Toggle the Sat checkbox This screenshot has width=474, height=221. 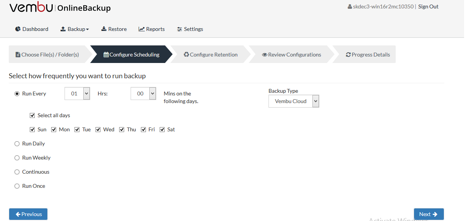(162, 129)
